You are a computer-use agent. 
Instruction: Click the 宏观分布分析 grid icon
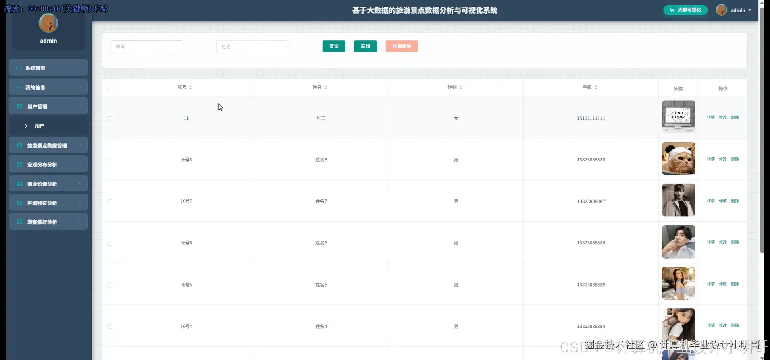pyautogui.click(x=19, y=164)
